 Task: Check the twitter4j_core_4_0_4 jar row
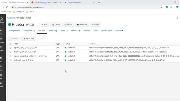point(10,60)
